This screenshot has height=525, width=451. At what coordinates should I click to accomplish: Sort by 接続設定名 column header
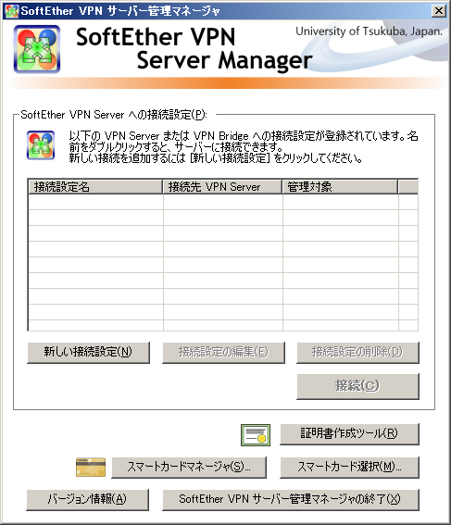click(x=95, y=187)
